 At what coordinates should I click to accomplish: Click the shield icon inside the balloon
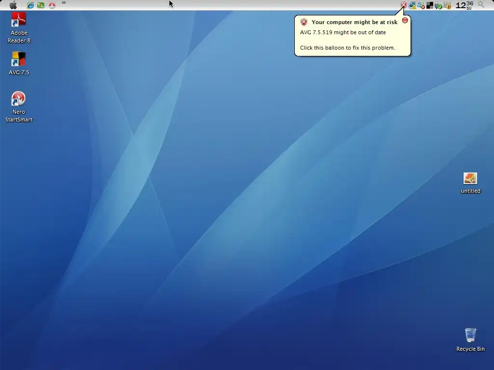304,22
